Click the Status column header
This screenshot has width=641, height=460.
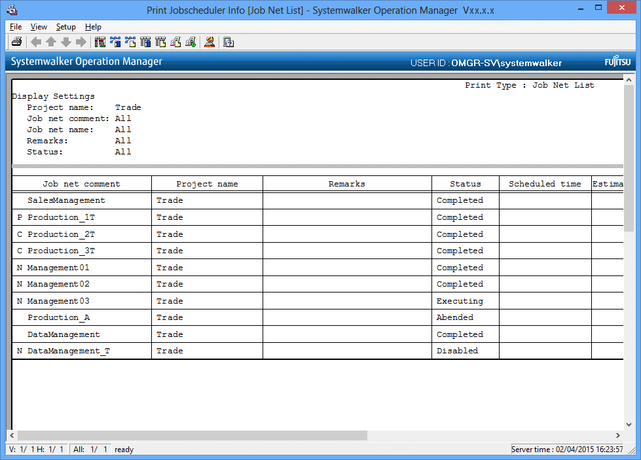tap(465, 184)
